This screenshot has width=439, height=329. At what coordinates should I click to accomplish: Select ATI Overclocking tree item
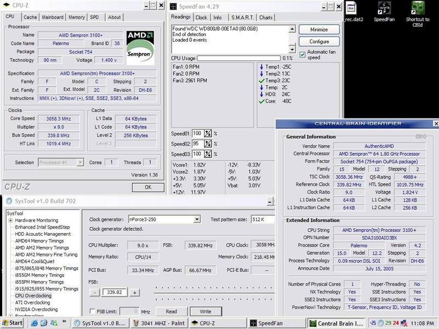(32, 303)
